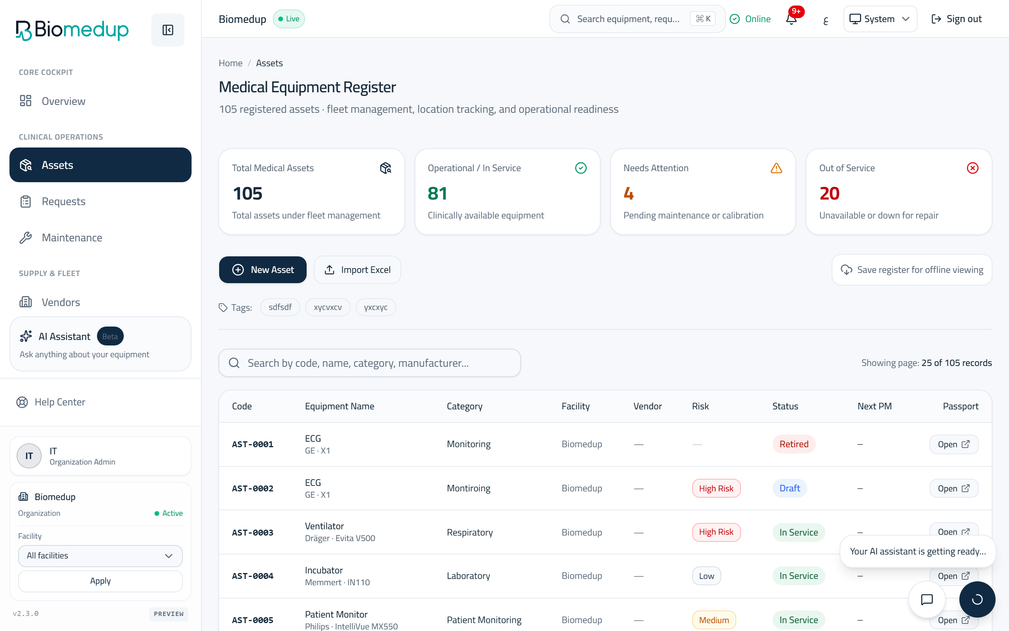
Task: Sign out of the account
Action: coord(956,19)
